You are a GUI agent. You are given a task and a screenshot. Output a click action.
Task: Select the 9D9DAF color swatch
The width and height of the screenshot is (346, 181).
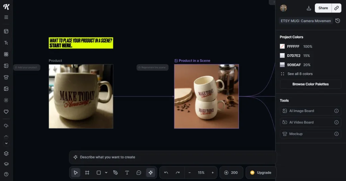tap(282, 65)
